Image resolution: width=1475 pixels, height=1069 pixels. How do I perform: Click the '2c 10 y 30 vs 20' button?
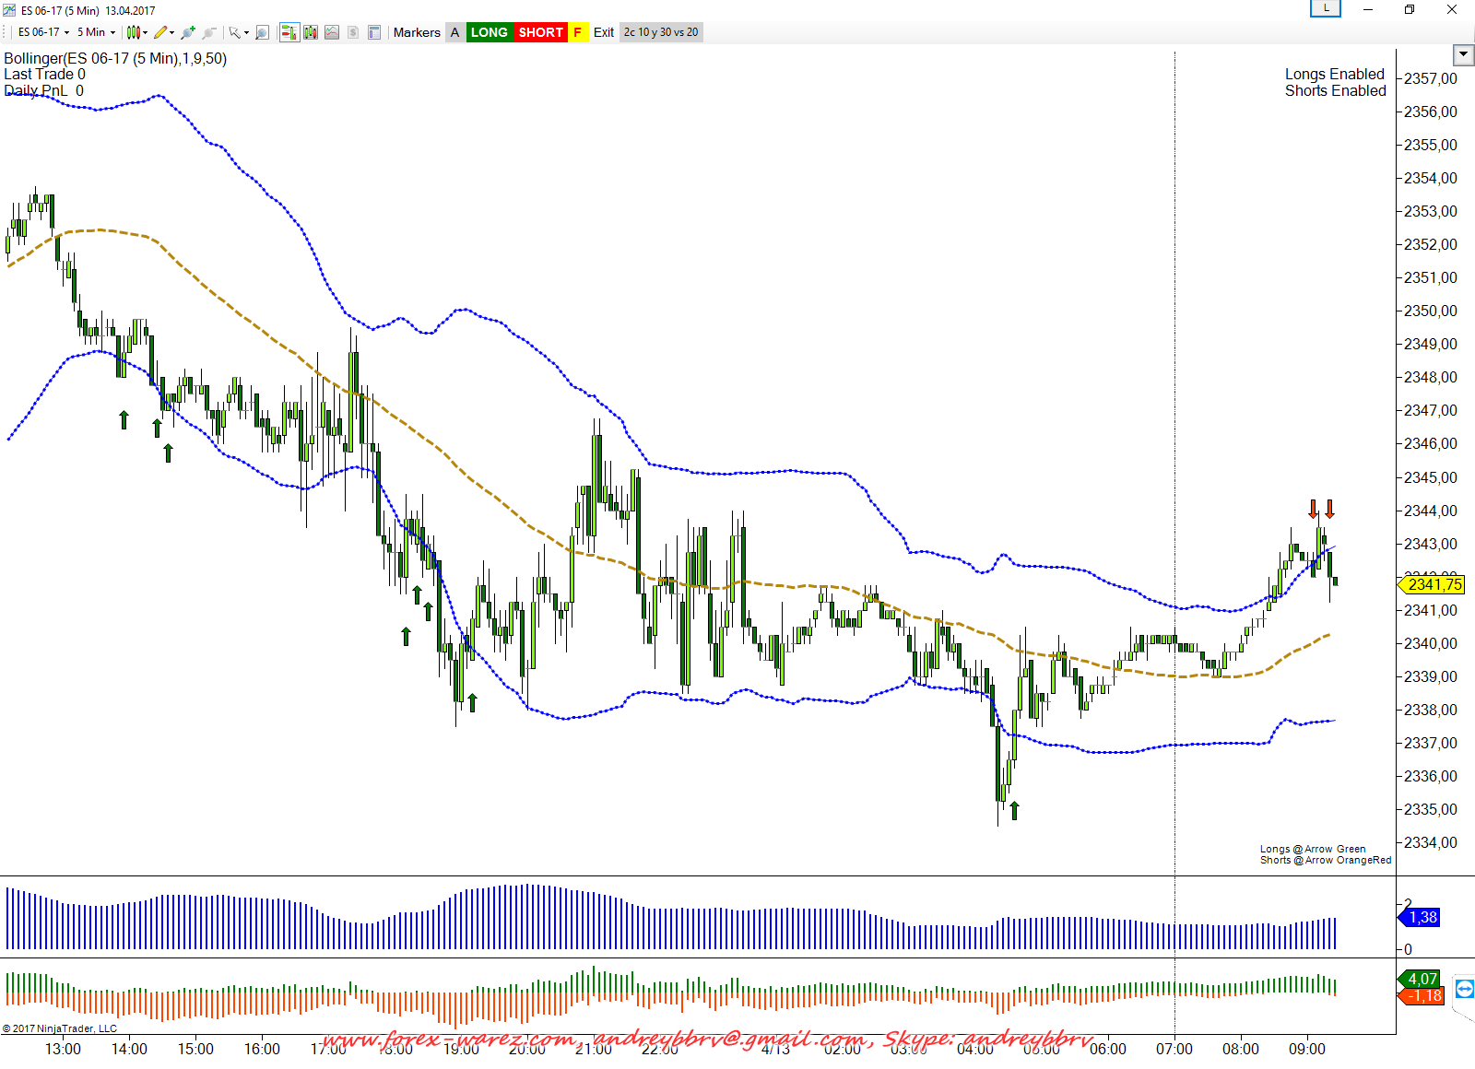coord(661,32)
